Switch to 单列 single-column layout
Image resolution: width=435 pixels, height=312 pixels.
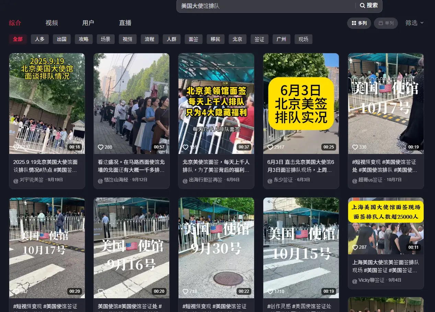[x=386, y=23]
